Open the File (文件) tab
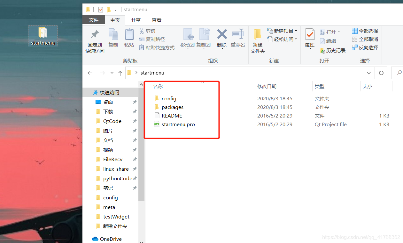The image size is (403, 243). click(94, 20)
